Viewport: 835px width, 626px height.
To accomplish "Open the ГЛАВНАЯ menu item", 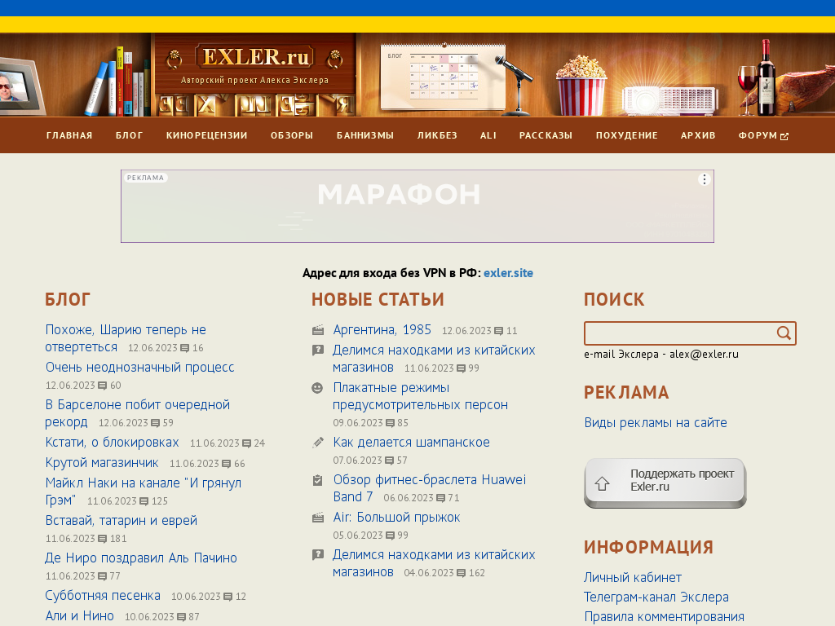I will click(69, 136).
